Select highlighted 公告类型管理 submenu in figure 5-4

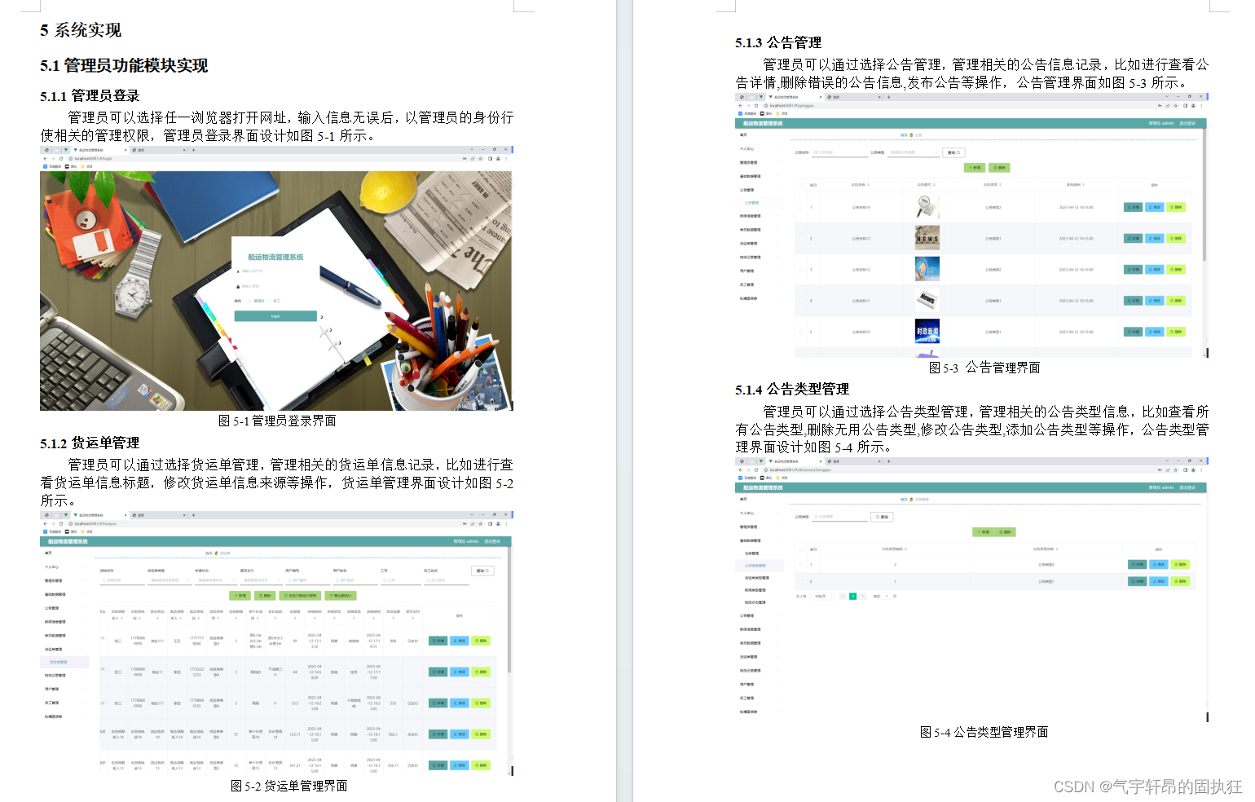click(x=760, y=566)
